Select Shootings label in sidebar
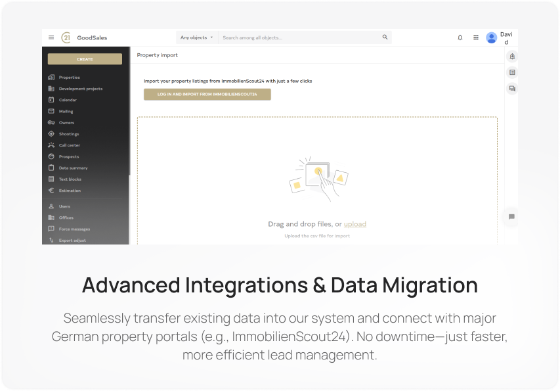 pyautogui.click(x=69, y=134)
